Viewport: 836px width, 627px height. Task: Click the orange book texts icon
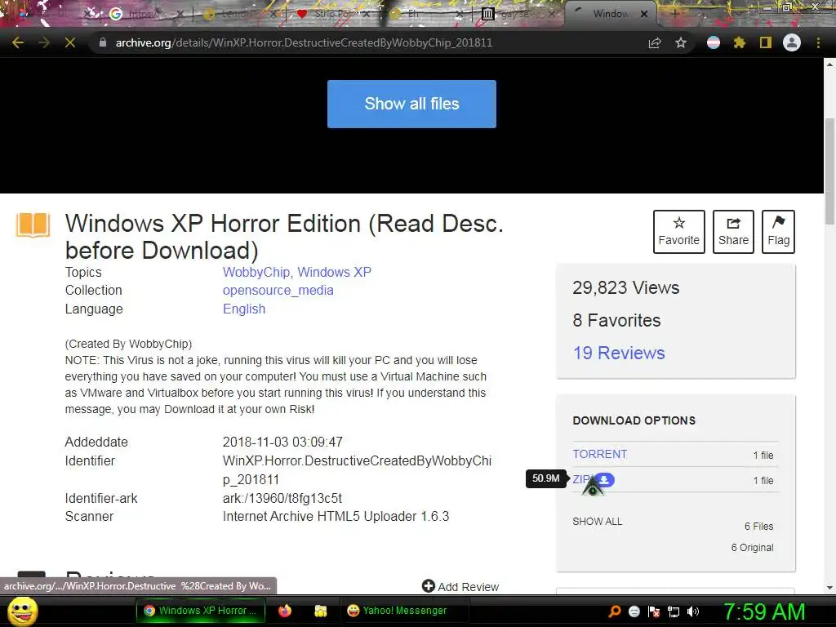[x=33, y=225]
